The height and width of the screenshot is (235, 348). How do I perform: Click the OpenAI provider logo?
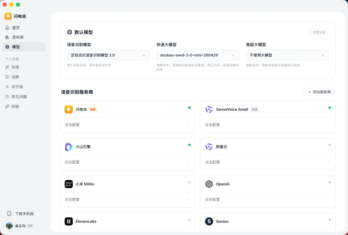(x=209, y=184)
